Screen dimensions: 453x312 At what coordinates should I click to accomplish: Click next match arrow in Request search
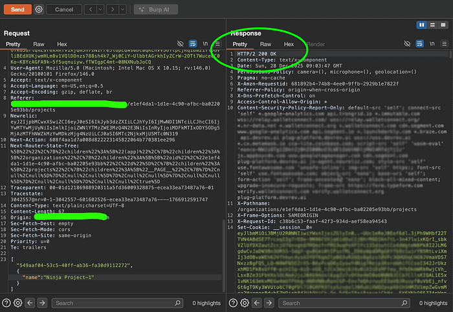[x=42, y=303]
